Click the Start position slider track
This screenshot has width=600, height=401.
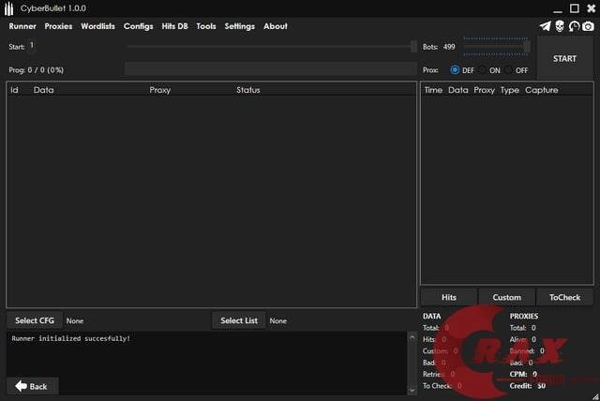270,46
